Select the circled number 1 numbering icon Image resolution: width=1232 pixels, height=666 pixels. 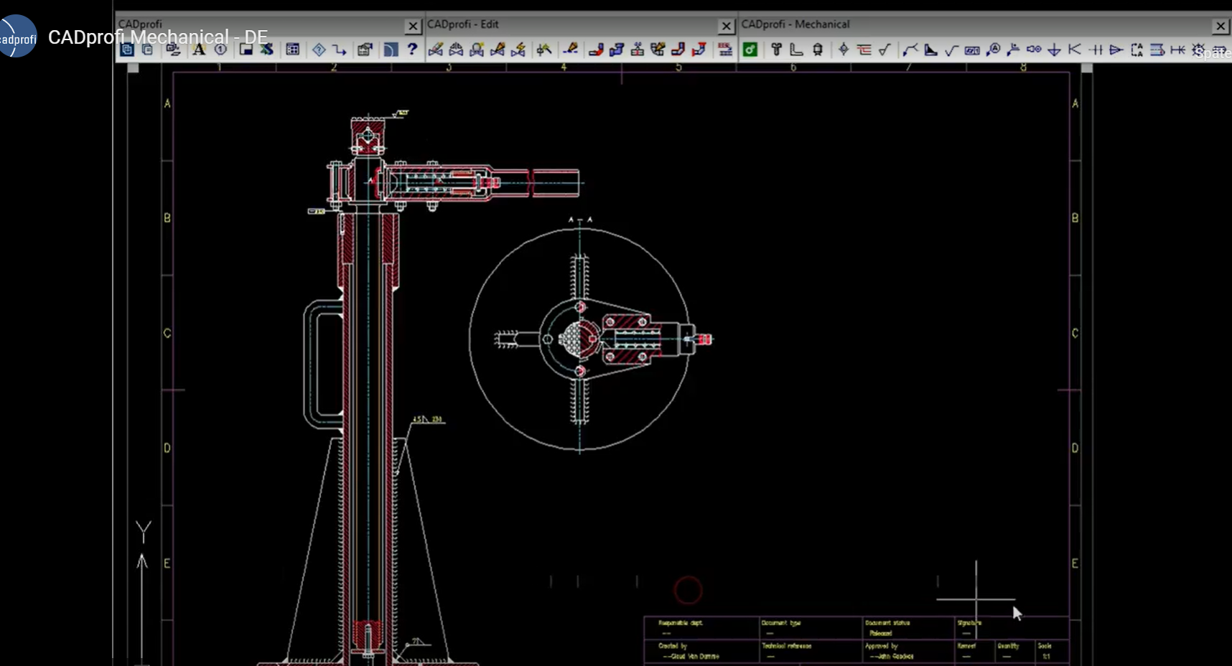click(x=220, y=50)
